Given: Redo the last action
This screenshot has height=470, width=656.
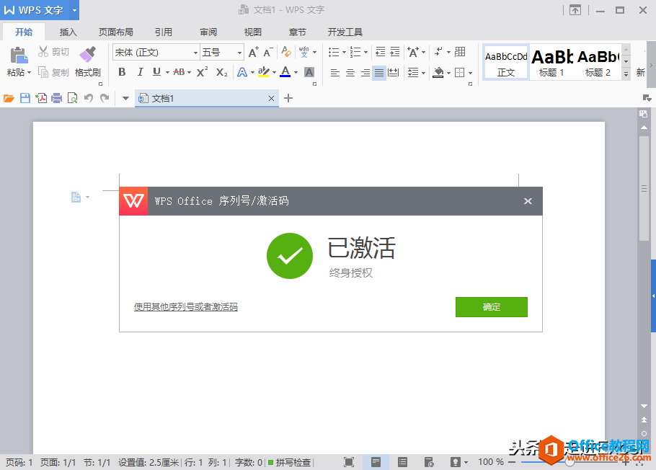Looking at the screenshot, I should pos(105,98).
